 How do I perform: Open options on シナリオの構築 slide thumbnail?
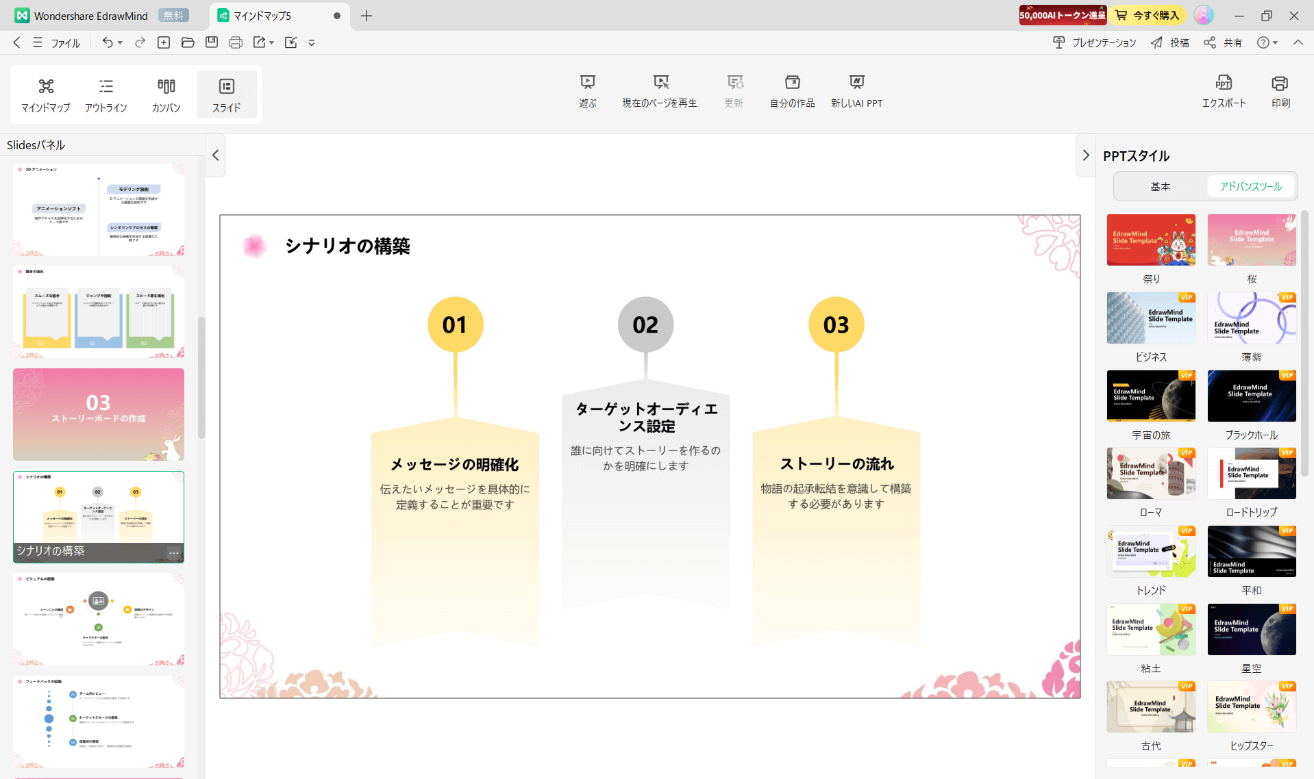pos(174,552)
